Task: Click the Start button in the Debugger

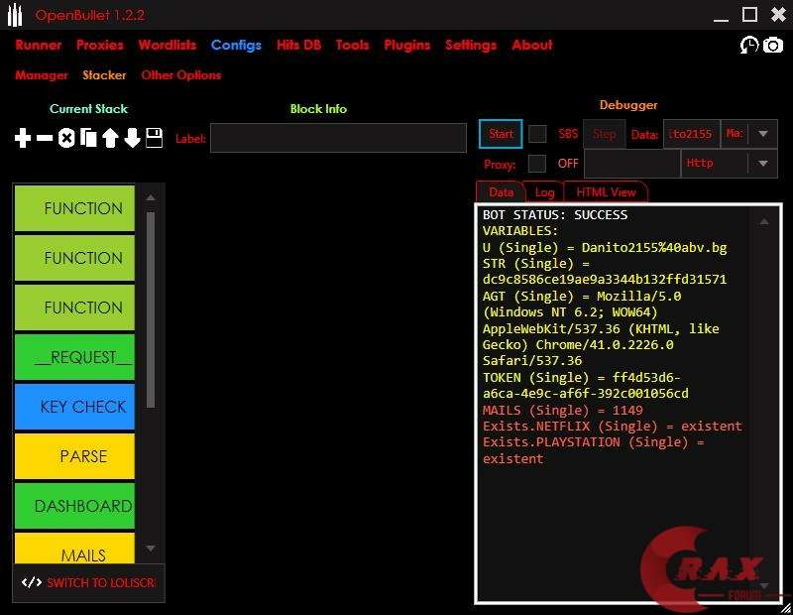Action: (501, 134)
